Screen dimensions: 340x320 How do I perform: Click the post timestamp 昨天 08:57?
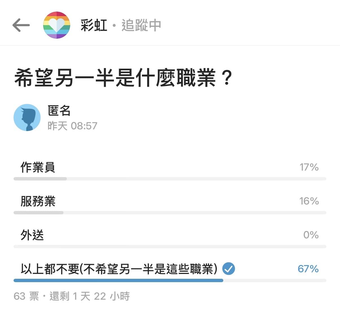pyautogui.click(x=72, y=126)
